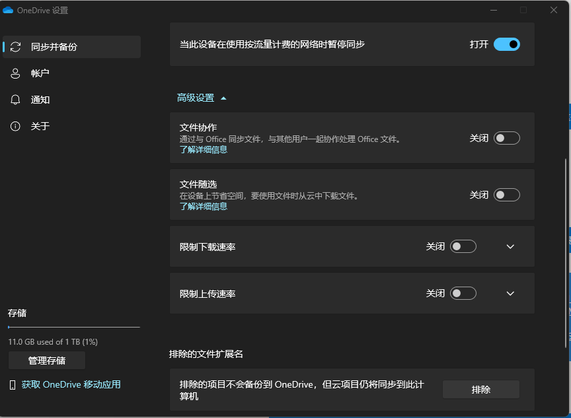Click the 11.0 GB used of 1 TB text

click(x=53, y=342)
